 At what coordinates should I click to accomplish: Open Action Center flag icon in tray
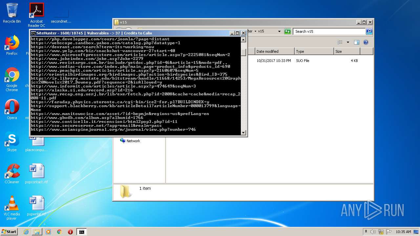click(389, 232)
